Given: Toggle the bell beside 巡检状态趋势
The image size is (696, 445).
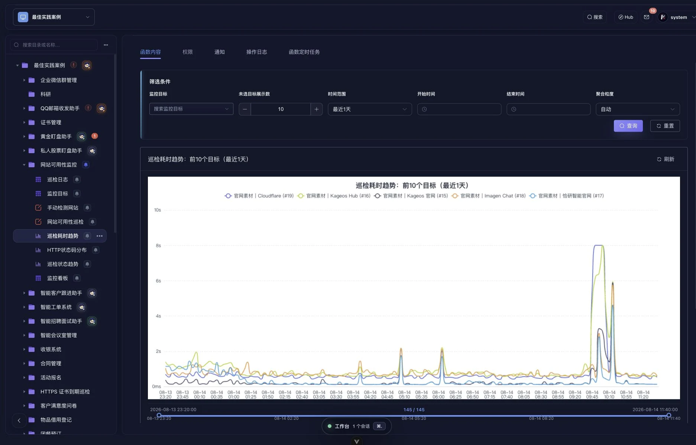Looking at the screenshot, I should pos(87,264).
